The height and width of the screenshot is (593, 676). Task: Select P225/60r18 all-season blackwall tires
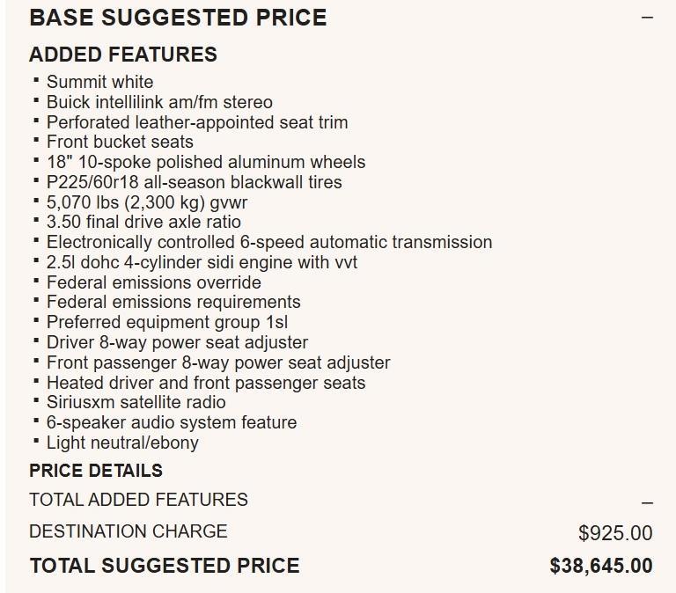194,182
